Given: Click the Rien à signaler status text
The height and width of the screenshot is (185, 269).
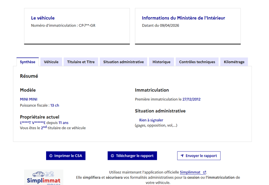Looking at the screenshot, I should (x=151, y=120).
